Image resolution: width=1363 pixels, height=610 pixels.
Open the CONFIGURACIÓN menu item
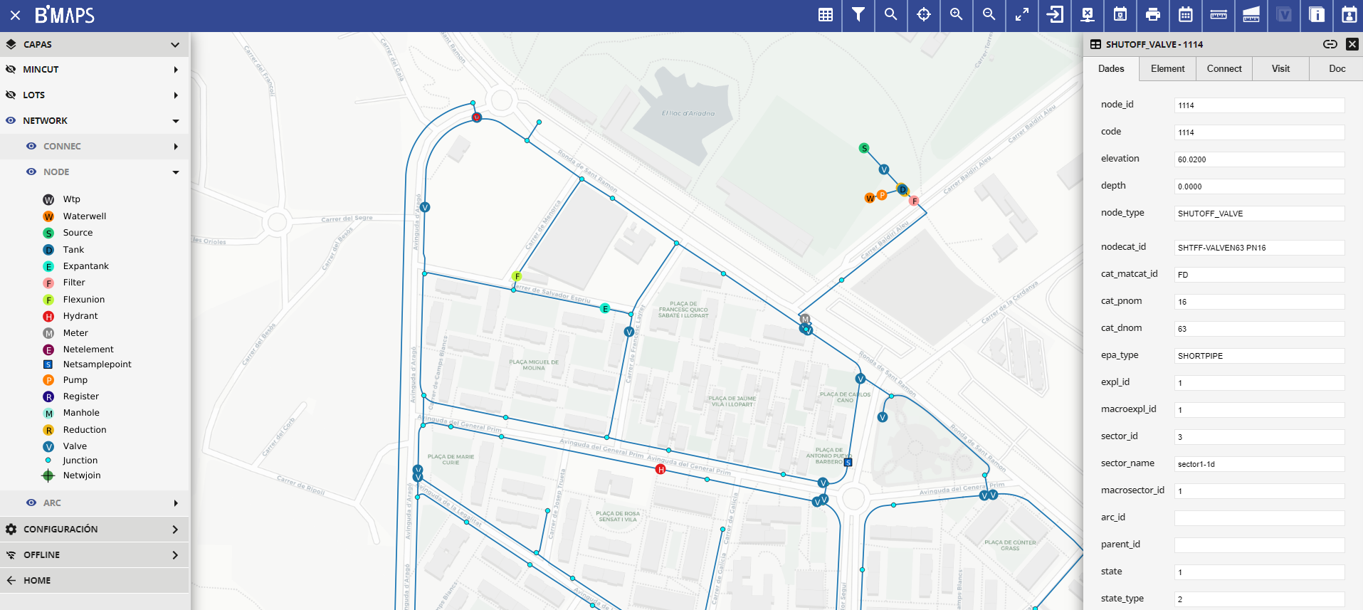(95, 529)
